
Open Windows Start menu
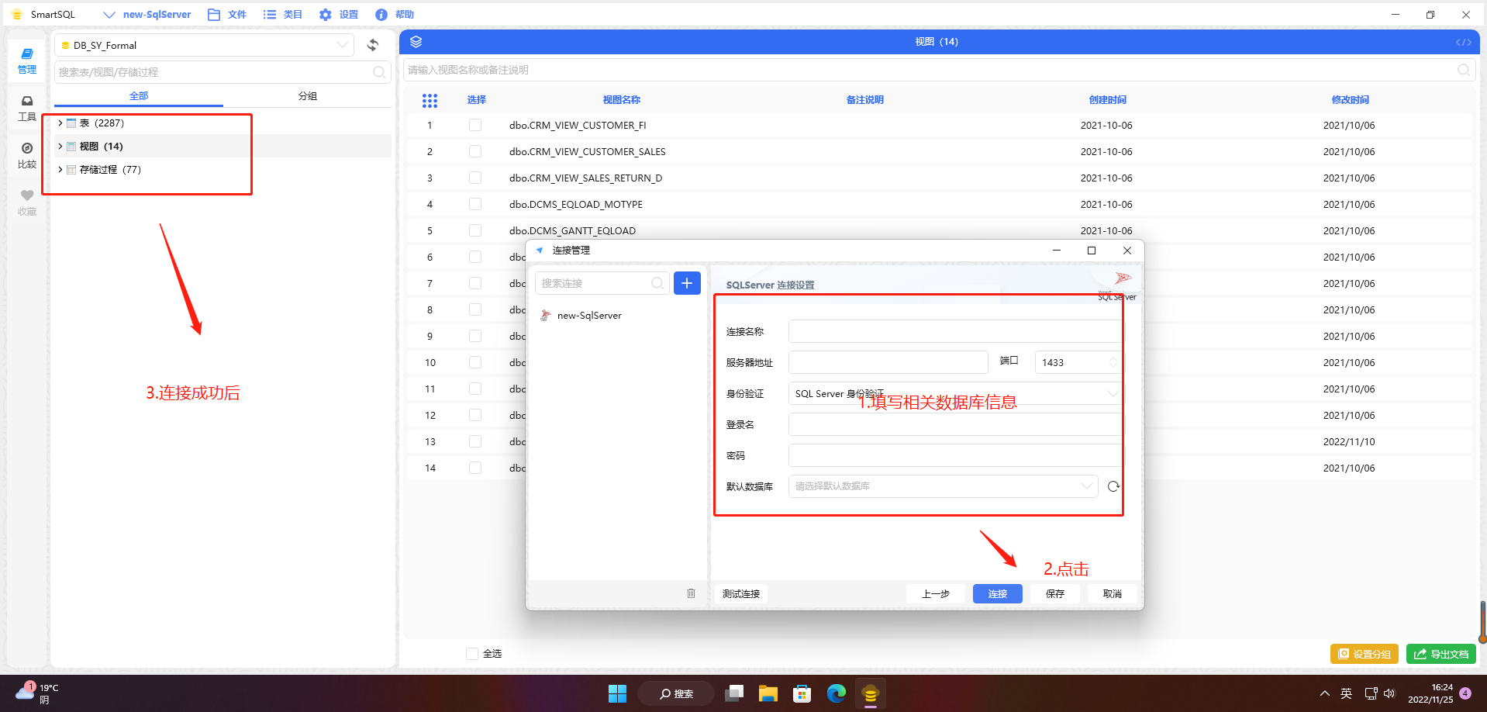pos(617,693)
